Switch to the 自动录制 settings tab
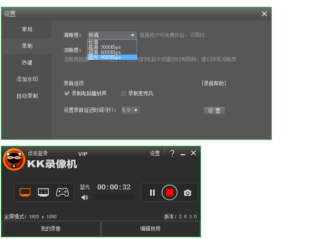Viewport: 319px width, 239px height. tap(27, 96)
